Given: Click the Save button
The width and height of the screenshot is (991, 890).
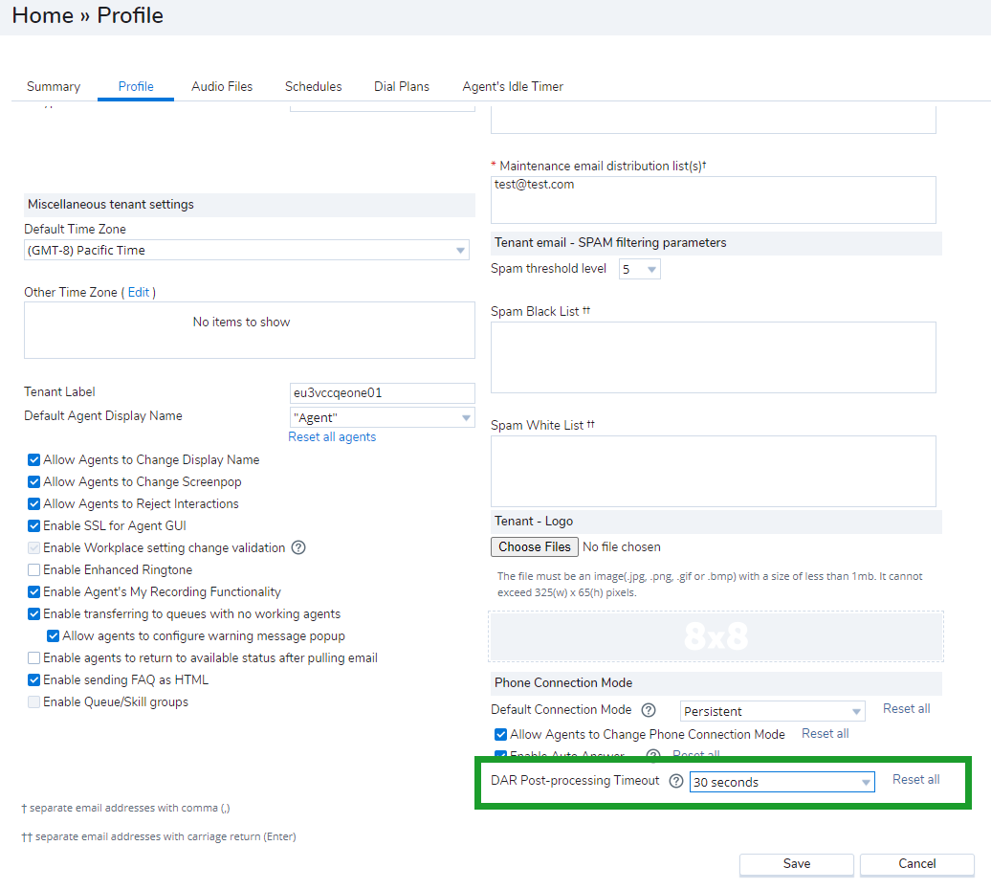Looking at the screenshot, I should (x=796, y=864).
